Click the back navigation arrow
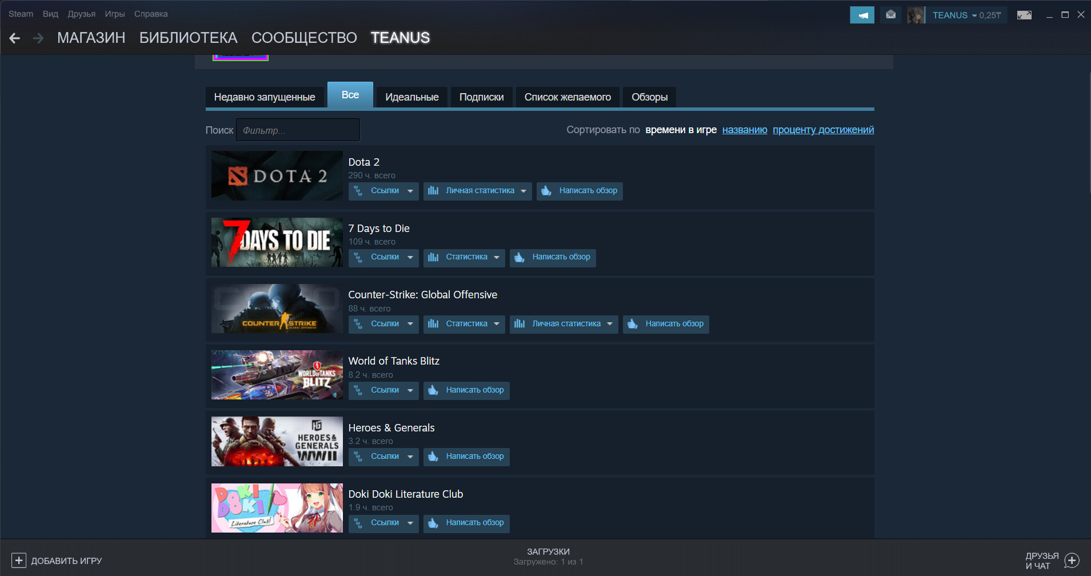 click(x=15, y=38)
